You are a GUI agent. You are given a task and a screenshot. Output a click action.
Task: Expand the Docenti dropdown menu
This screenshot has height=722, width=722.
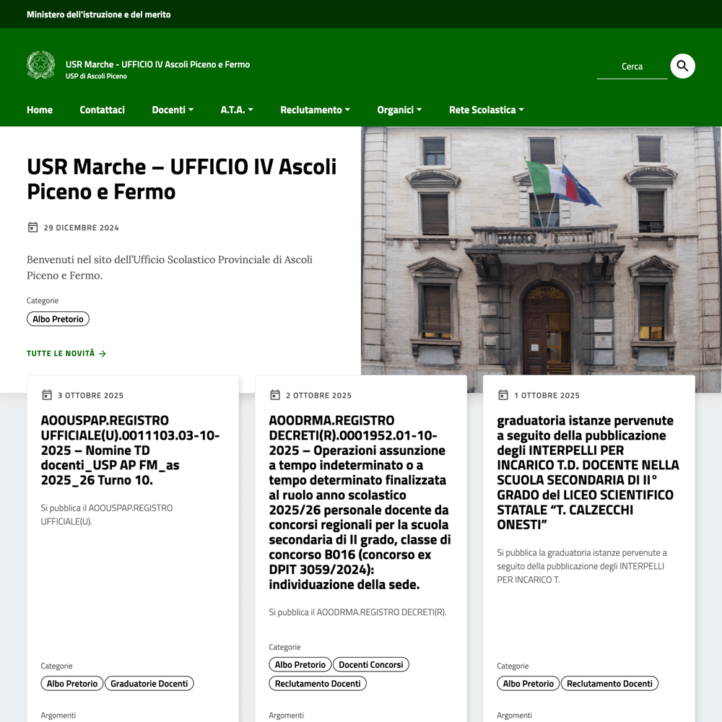tap(173, 110)
